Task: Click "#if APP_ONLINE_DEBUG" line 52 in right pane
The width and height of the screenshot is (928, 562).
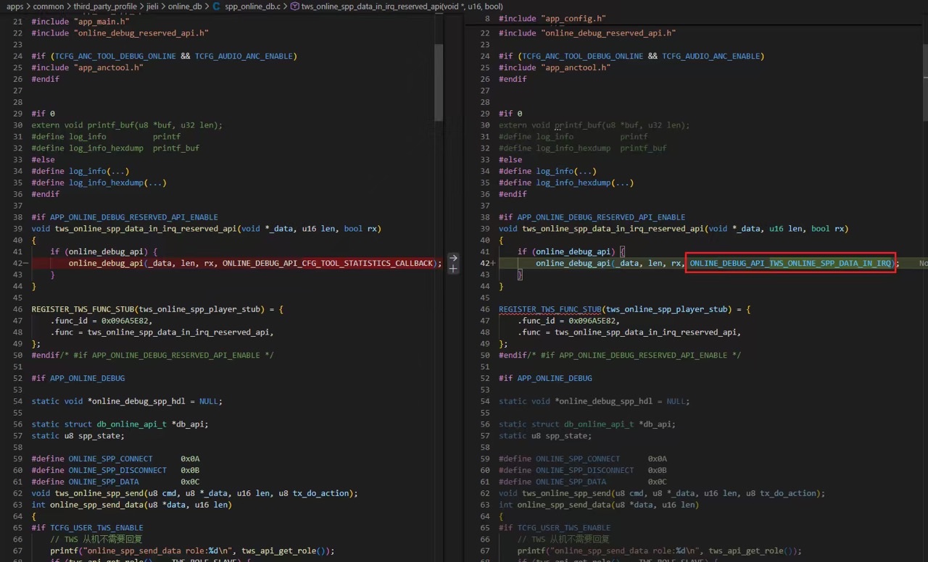Action: [545, 378]
